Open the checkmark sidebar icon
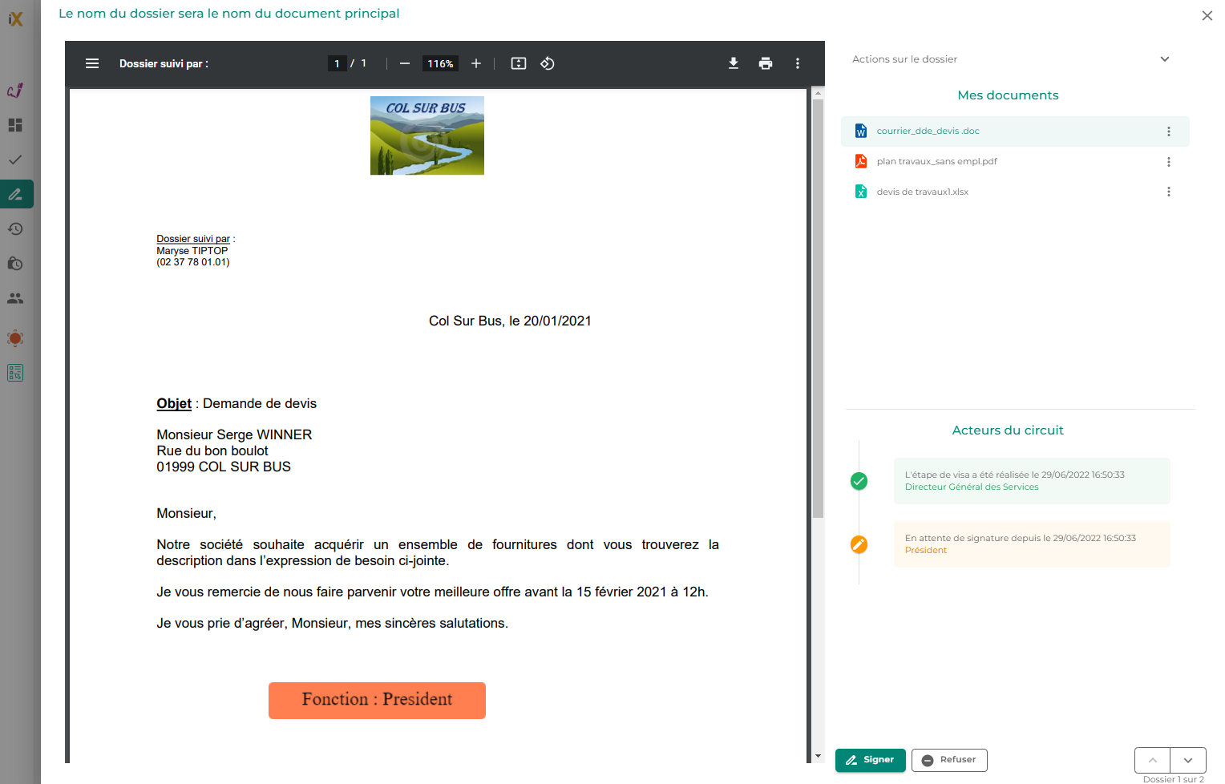The height and width of the screenshot is (784, 1225). tap(15, 160)
